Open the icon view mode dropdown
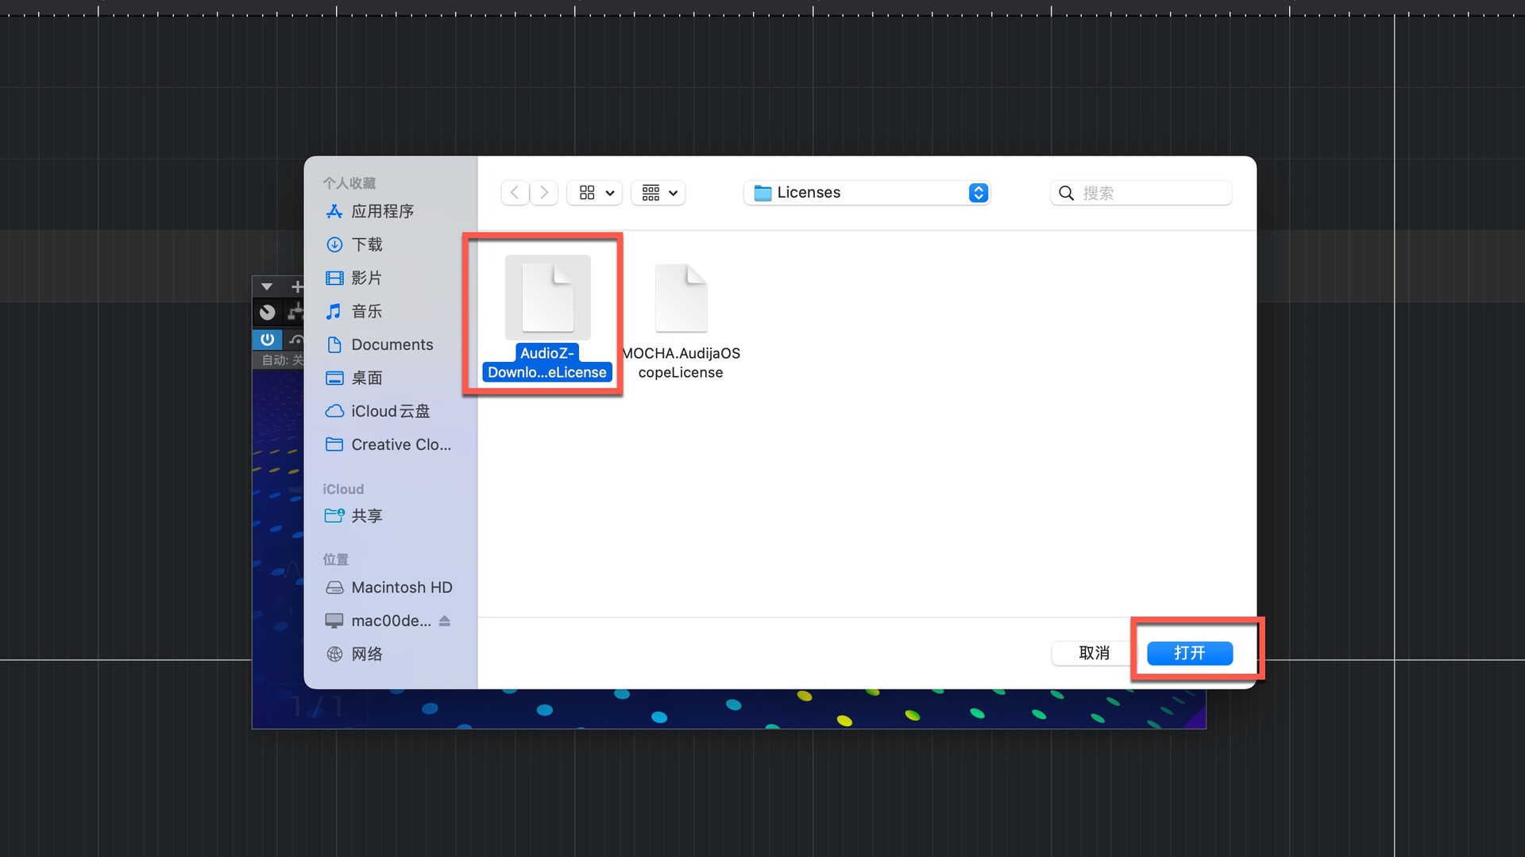This screenshot has height=857, width=1525. click(595, 193)
